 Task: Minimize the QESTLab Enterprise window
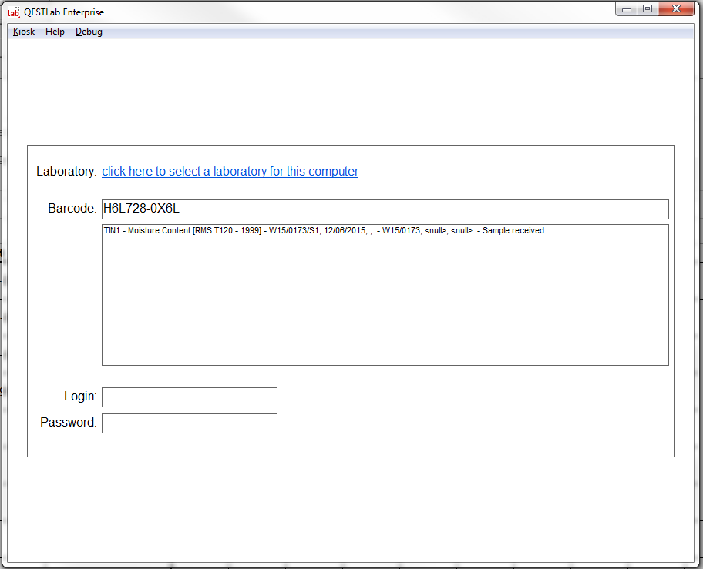point(627,9)
